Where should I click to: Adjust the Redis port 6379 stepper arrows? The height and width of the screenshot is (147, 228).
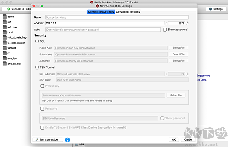(187, 23)
